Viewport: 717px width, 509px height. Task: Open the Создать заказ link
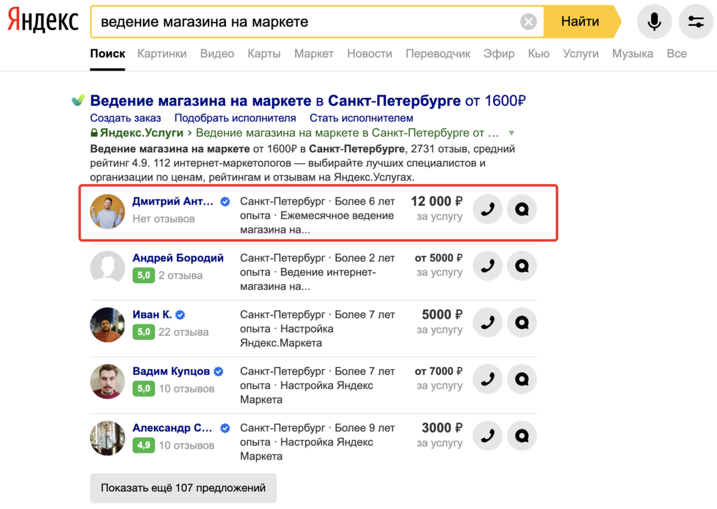[x=125, y=118]
